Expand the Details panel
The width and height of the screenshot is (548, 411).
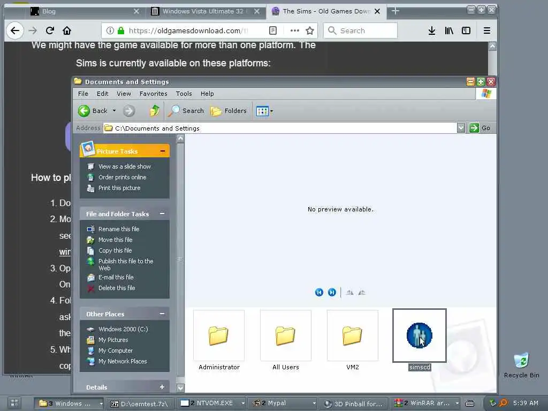tap(162, 387)
